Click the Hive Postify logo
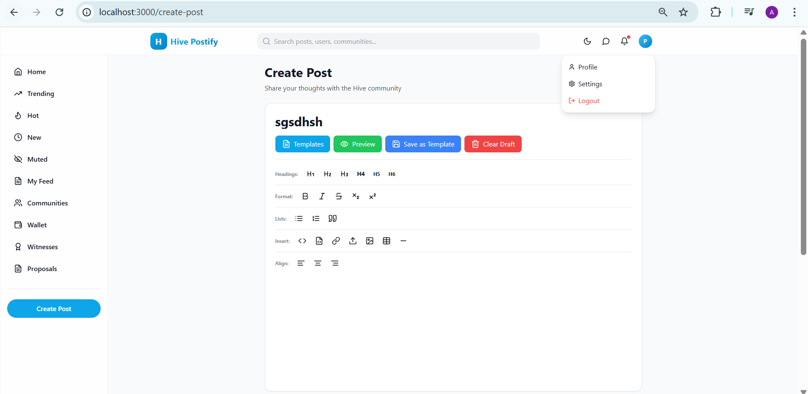Screen dimensions: 808x394 [184, 41]
